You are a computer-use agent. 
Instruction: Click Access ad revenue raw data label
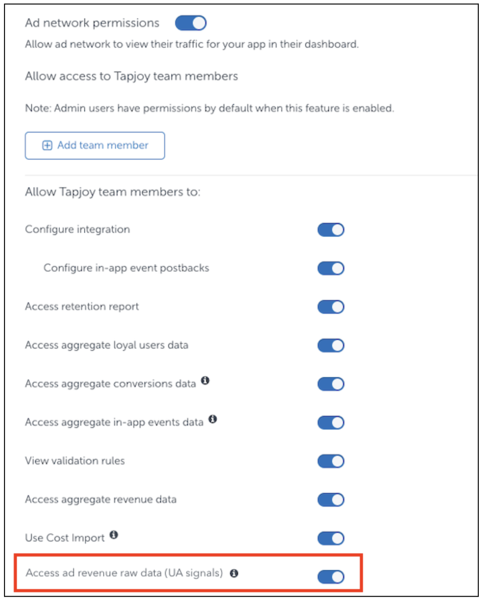[x=124, y=573]
